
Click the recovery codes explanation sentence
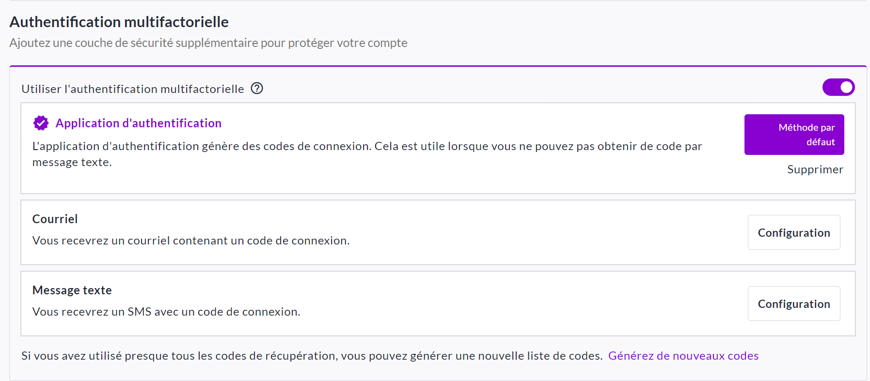[312, 356]
